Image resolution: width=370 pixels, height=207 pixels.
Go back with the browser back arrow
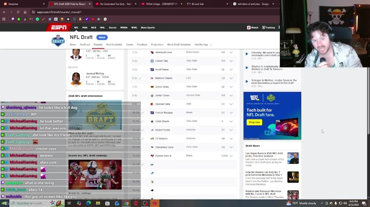tap(4, 12)
